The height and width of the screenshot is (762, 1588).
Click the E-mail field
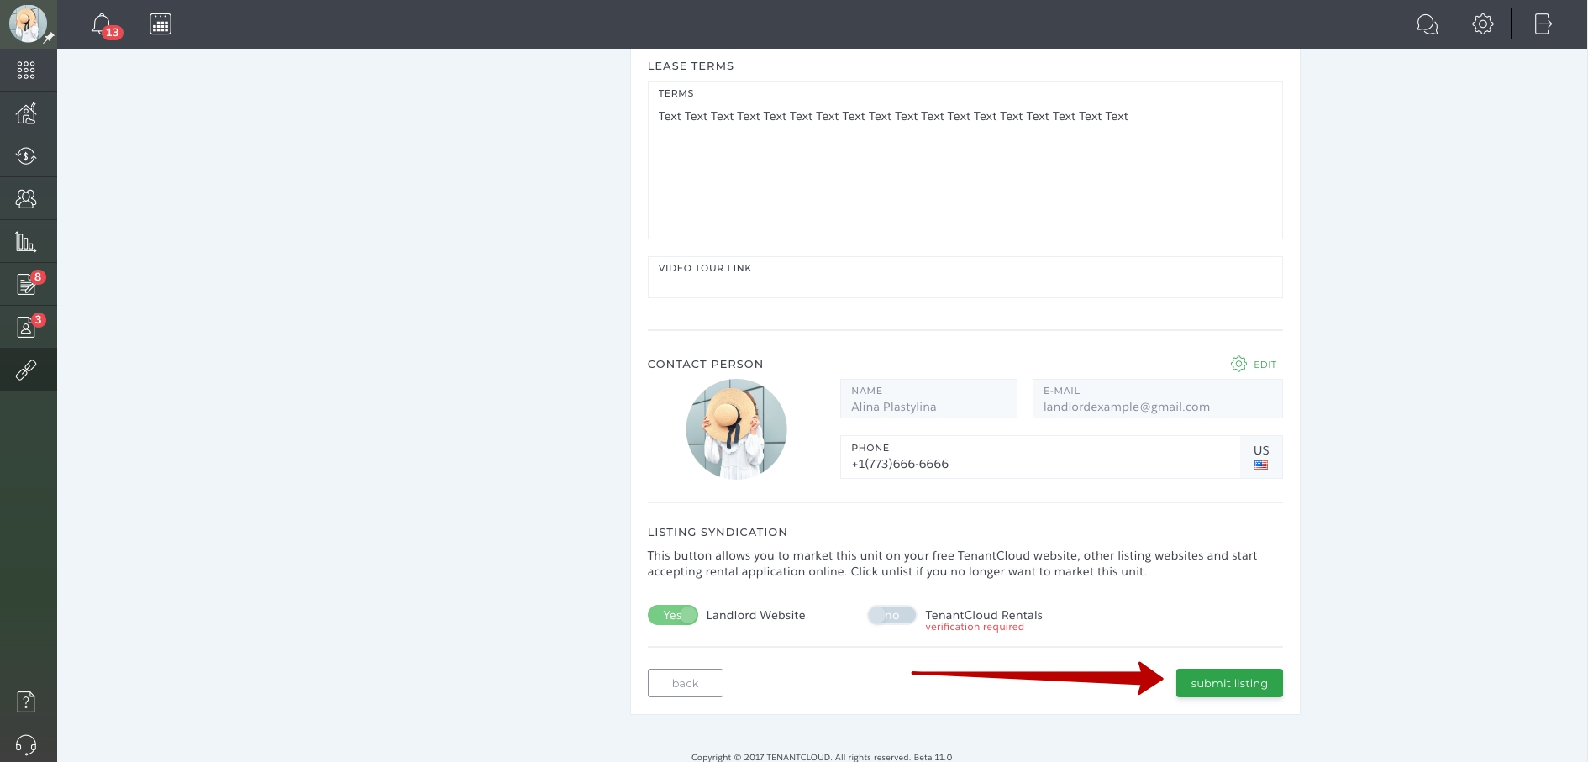(1157, 398)
